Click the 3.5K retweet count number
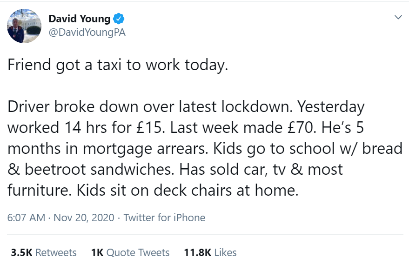409x264 pixels. point(21,252)
